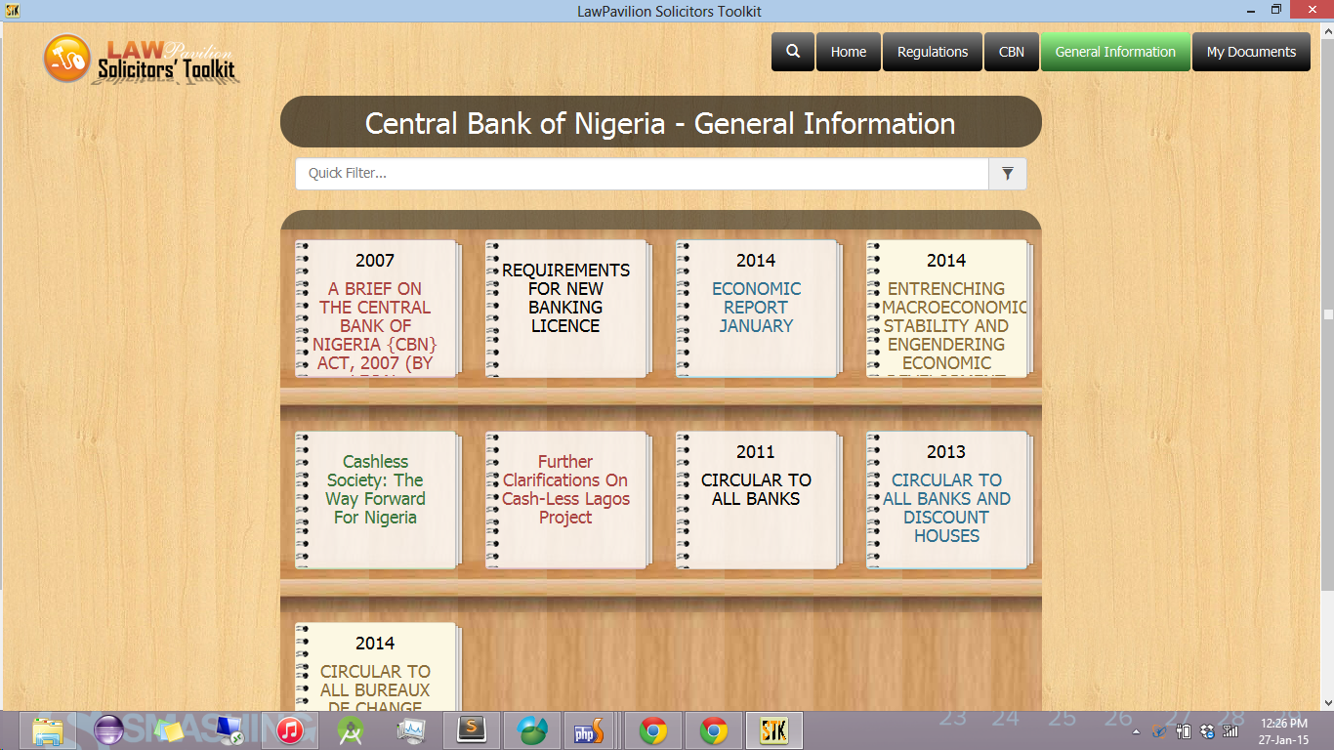Open the 2014 Economic Report January document
The width and height of the screenshot is (1334, 750).
[756, 308]
